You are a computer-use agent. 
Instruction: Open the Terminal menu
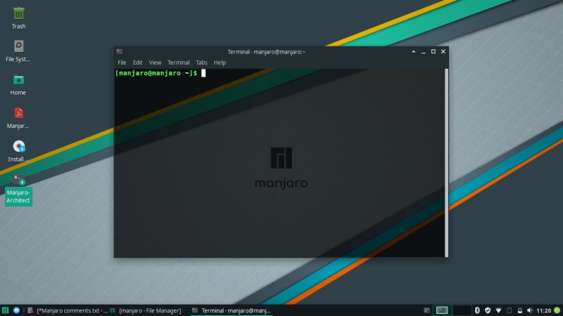pyautogui.click(x=179, y=62)
